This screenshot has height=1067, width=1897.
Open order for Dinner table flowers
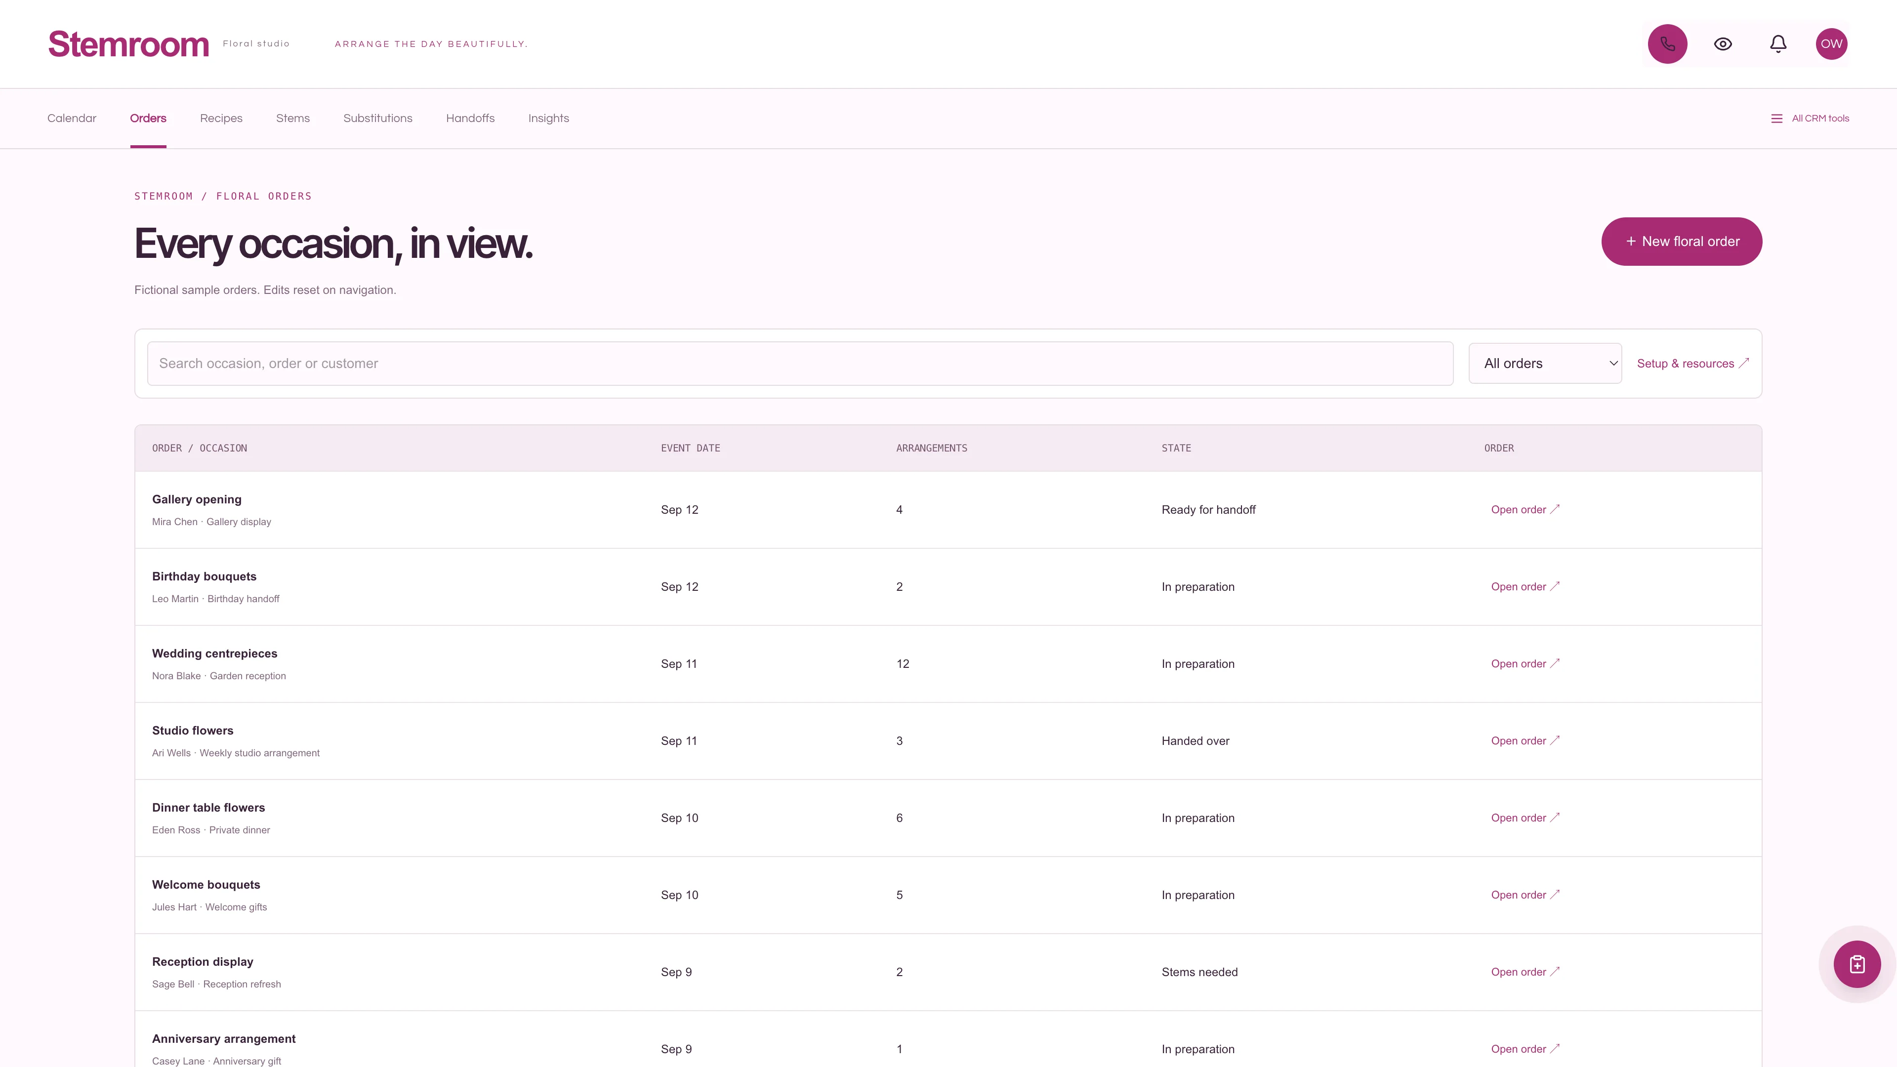[x=1525, y=818]
